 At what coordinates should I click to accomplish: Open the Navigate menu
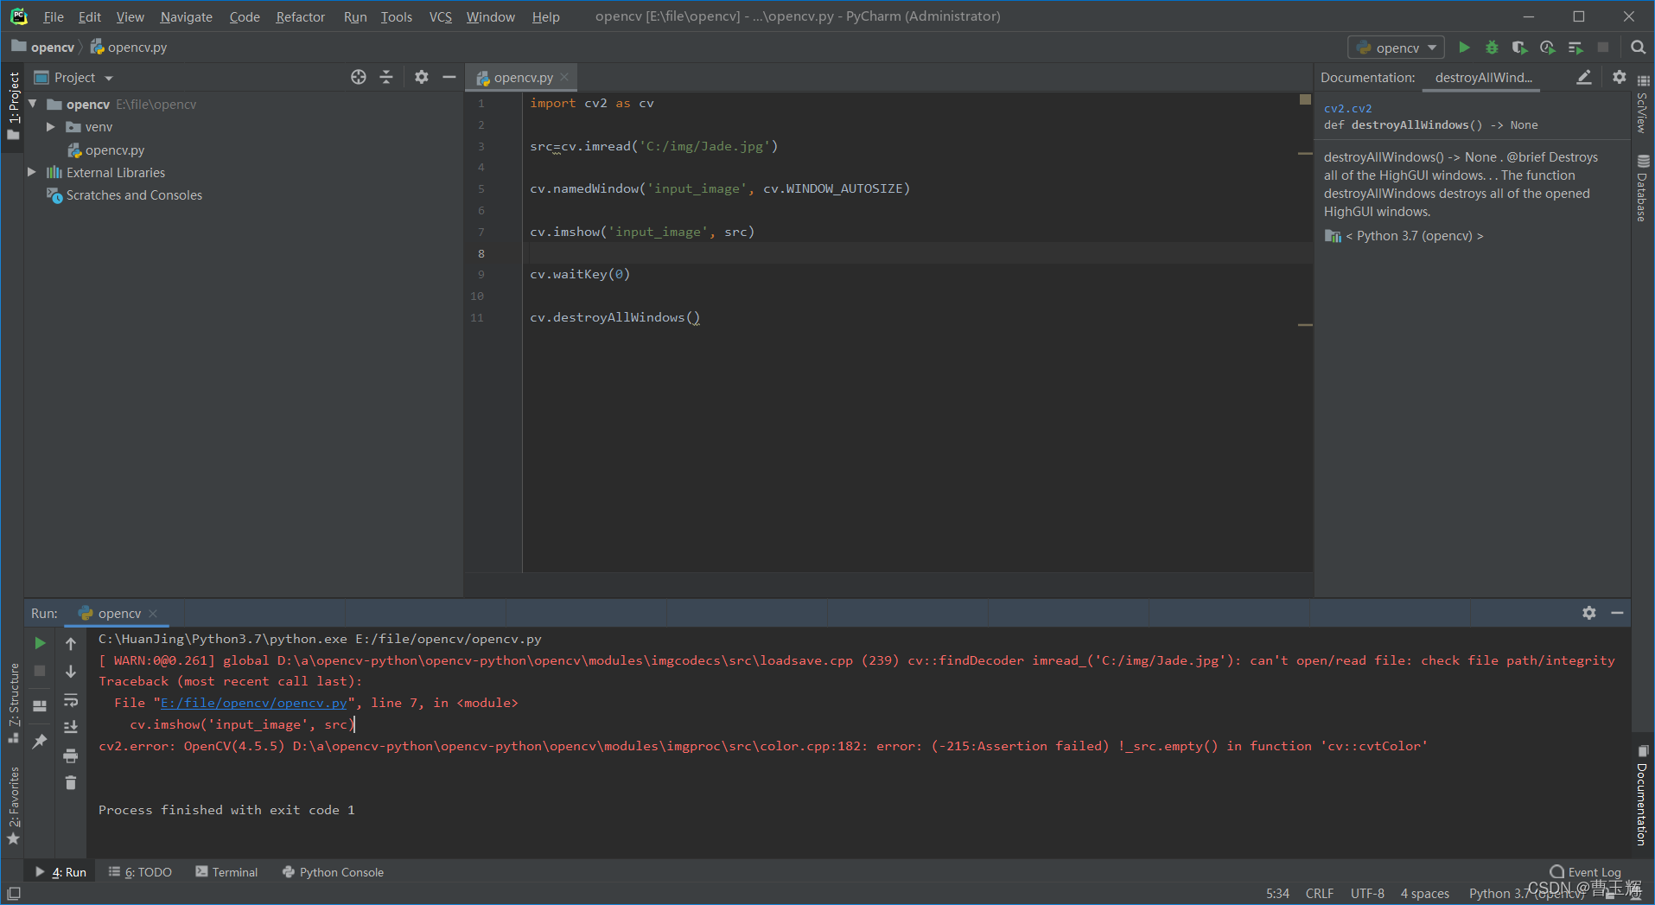186,16
